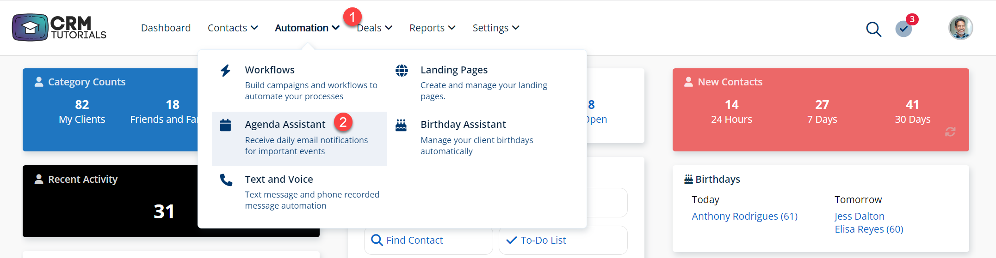Go to the Dashboard page
The width and height of the screenshot is (996, 258).
point(166,28)
